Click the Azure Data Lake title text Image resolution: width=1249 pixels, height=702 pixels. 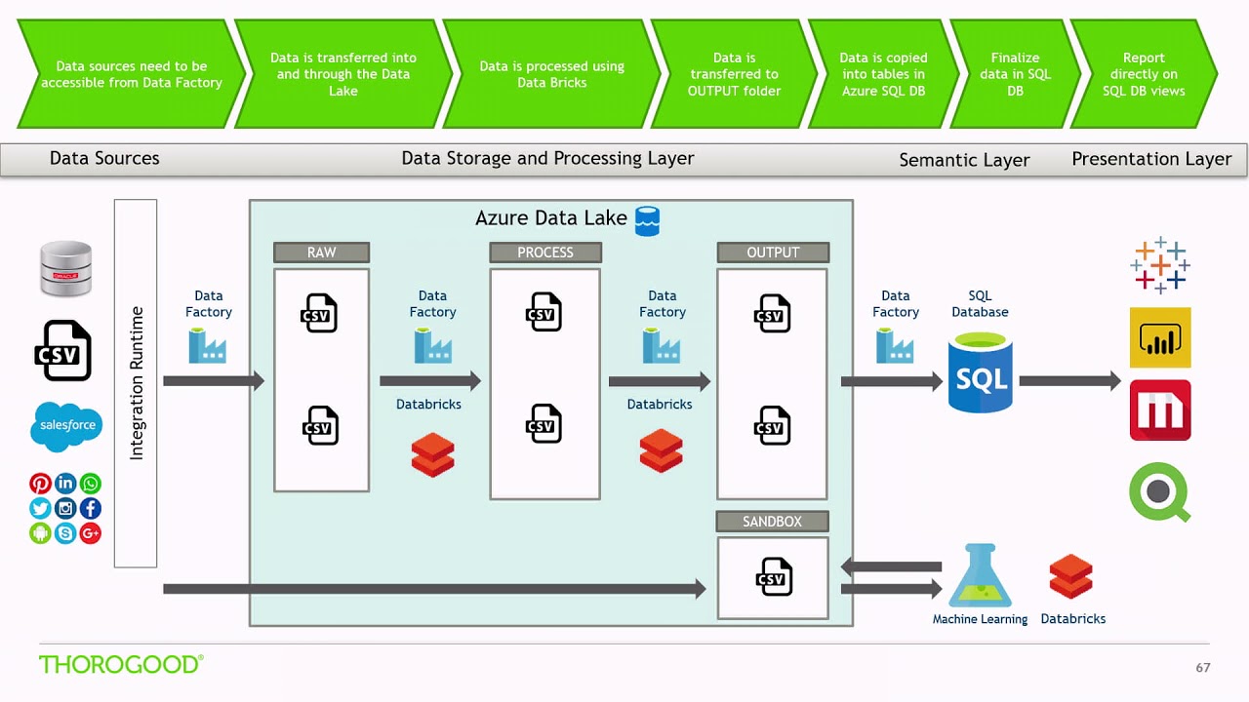550,218
